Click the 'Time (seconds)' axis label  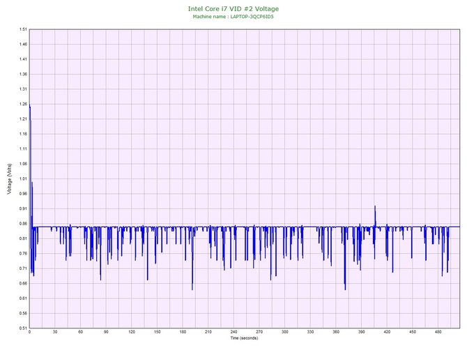244,337
